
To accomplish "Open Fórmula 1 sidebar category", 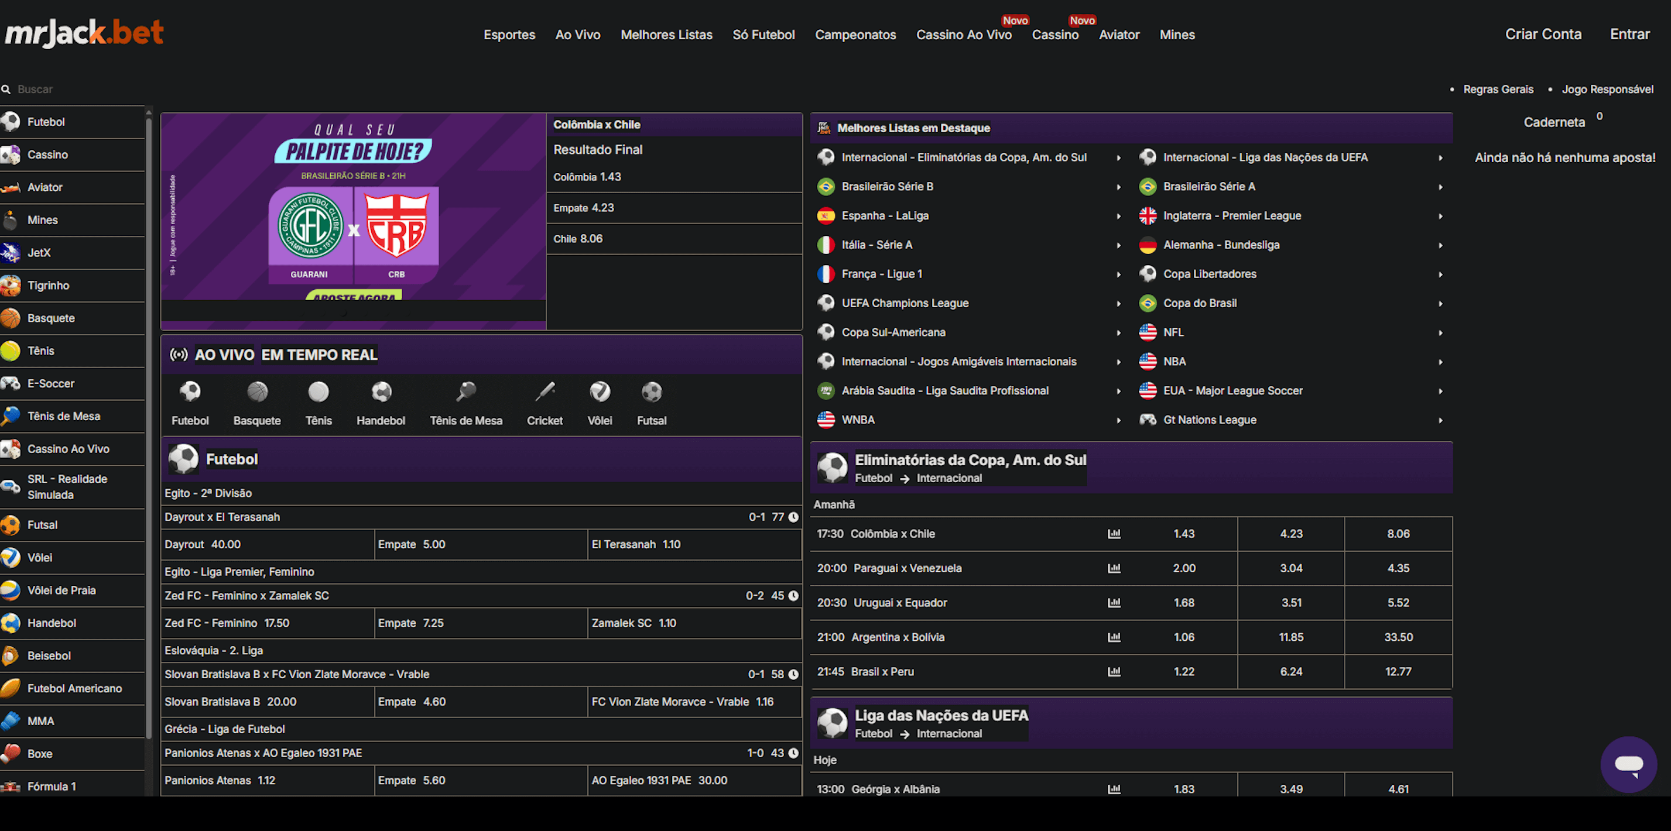I will [72, 785].
